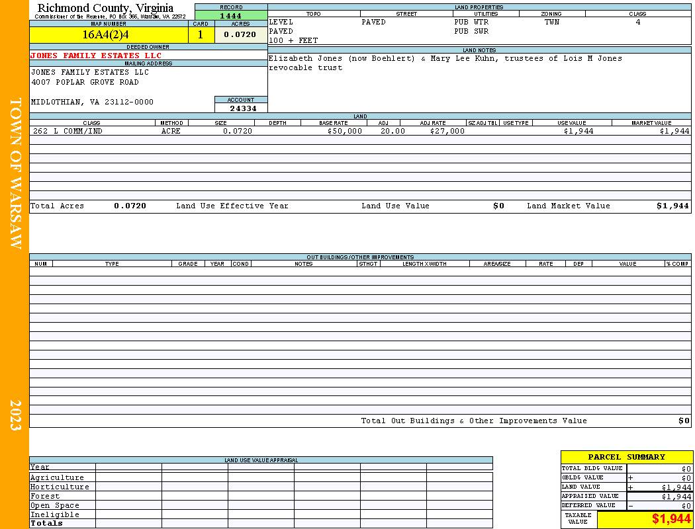The image size is (695, 529).
Task: Click the zoning value TWN
Action: 552,22
